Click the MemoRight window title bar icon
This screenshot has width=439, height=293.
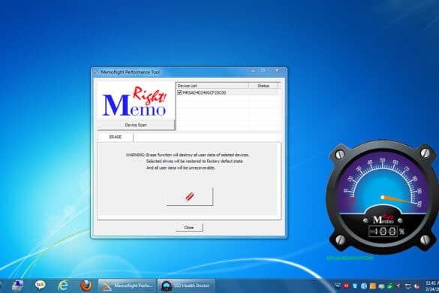(96, 72)
